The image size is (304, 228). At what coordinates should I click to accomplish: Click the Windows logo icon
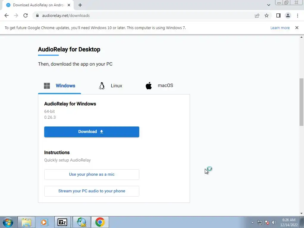tap(47, 86)
